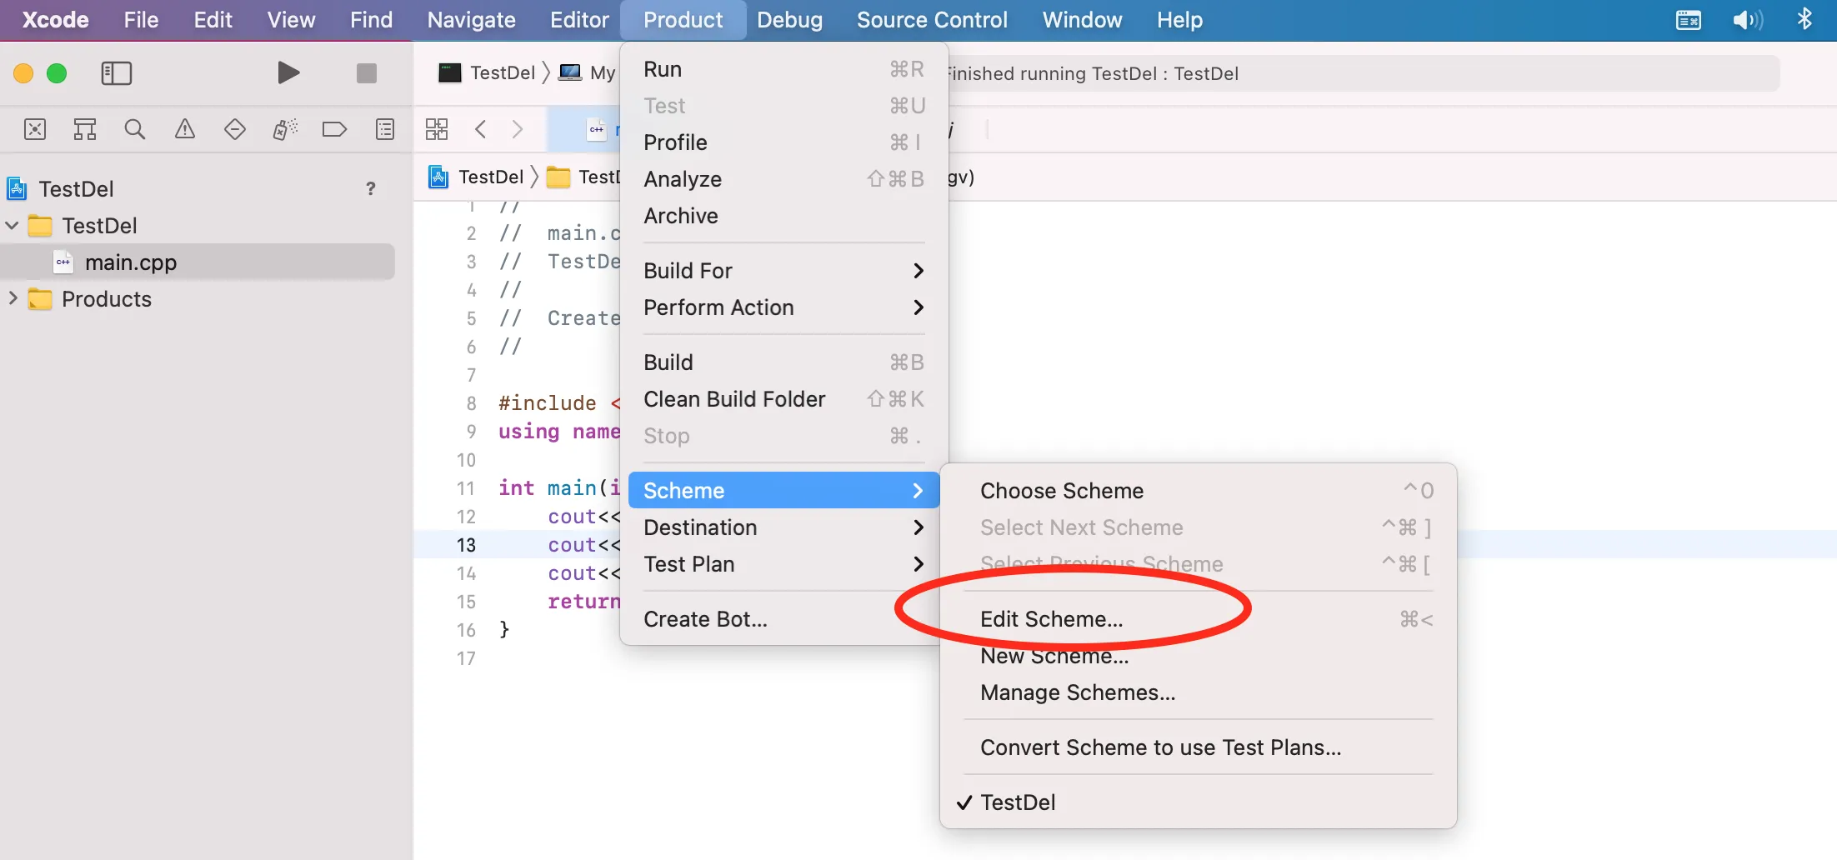Click Edit Scheme... in submenu
This screenshot has height=860, width=1837.
[1199, 619]
